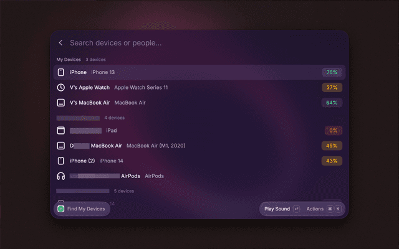Click the 0% battery badge

tap(334, 130)
